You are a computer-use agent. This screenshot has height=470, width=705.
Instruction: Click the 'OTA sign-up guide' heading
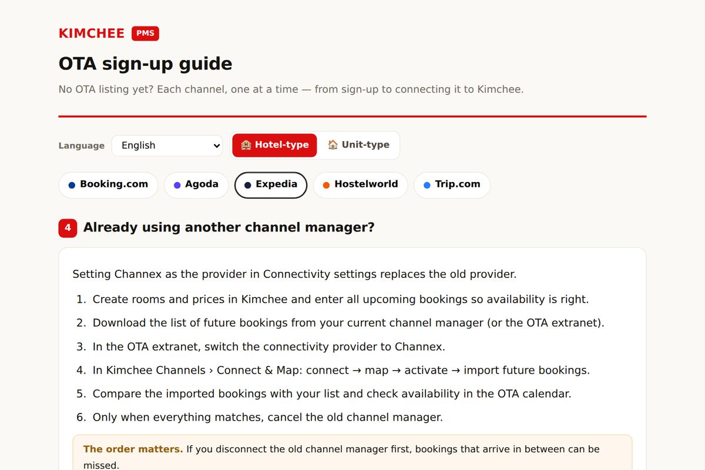click(x=145, y=63)
